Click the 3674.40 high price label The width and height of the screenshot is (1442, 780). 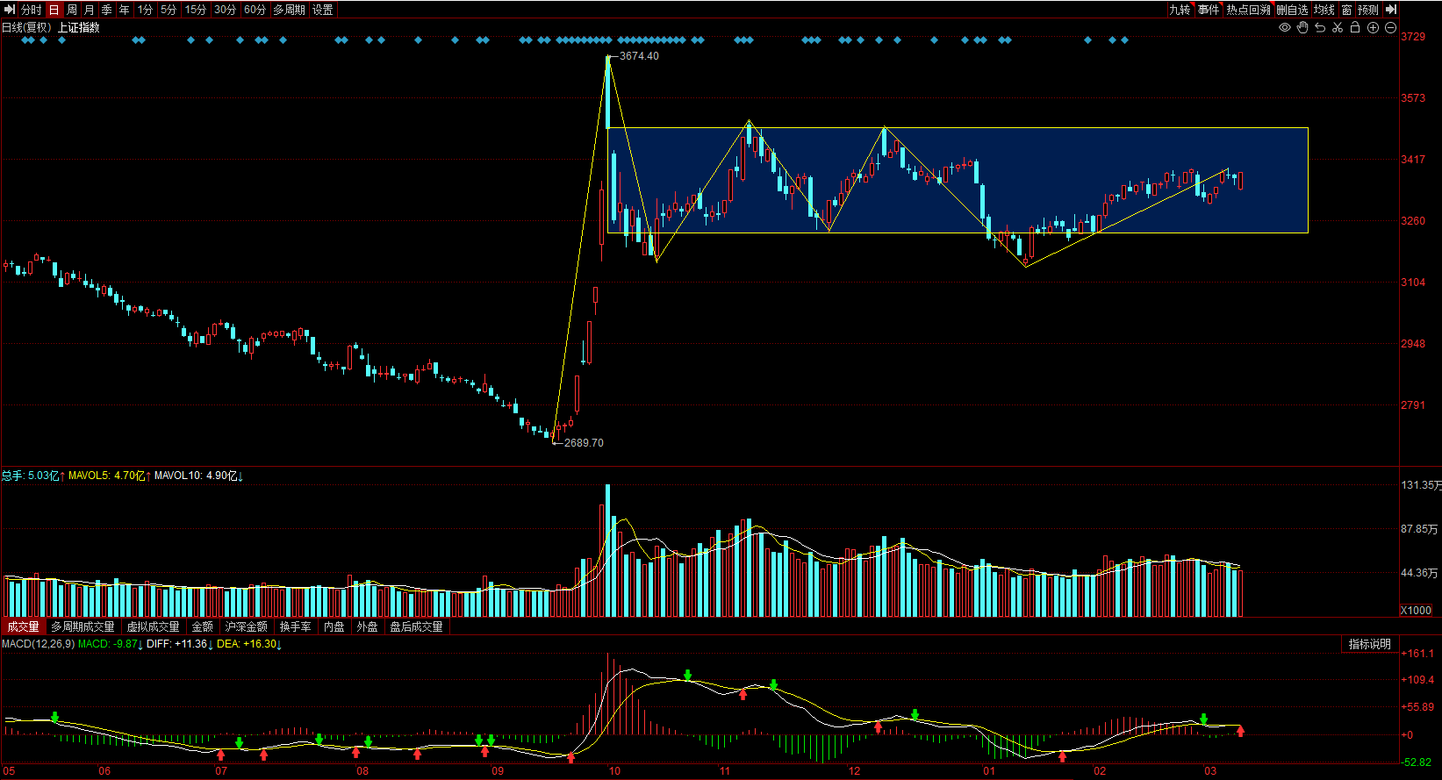639,56
